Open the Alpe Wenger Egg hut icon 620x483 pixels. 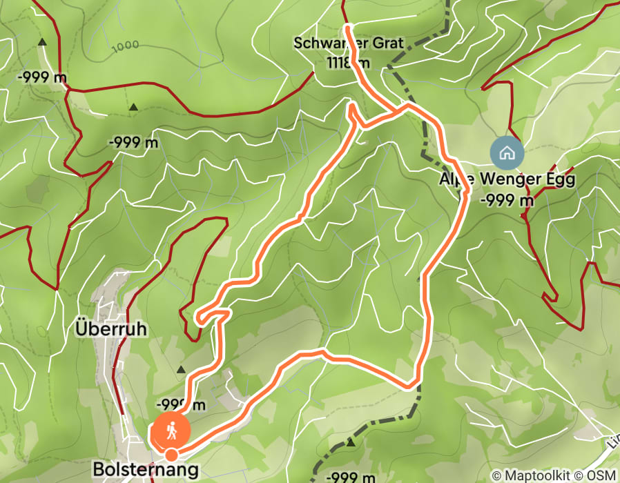click(x=507, y=153)
